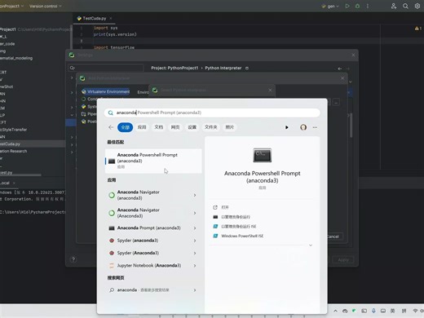Focus the Settings dialog search field
This screenshot has height=318, width=424.
point(106,68)
